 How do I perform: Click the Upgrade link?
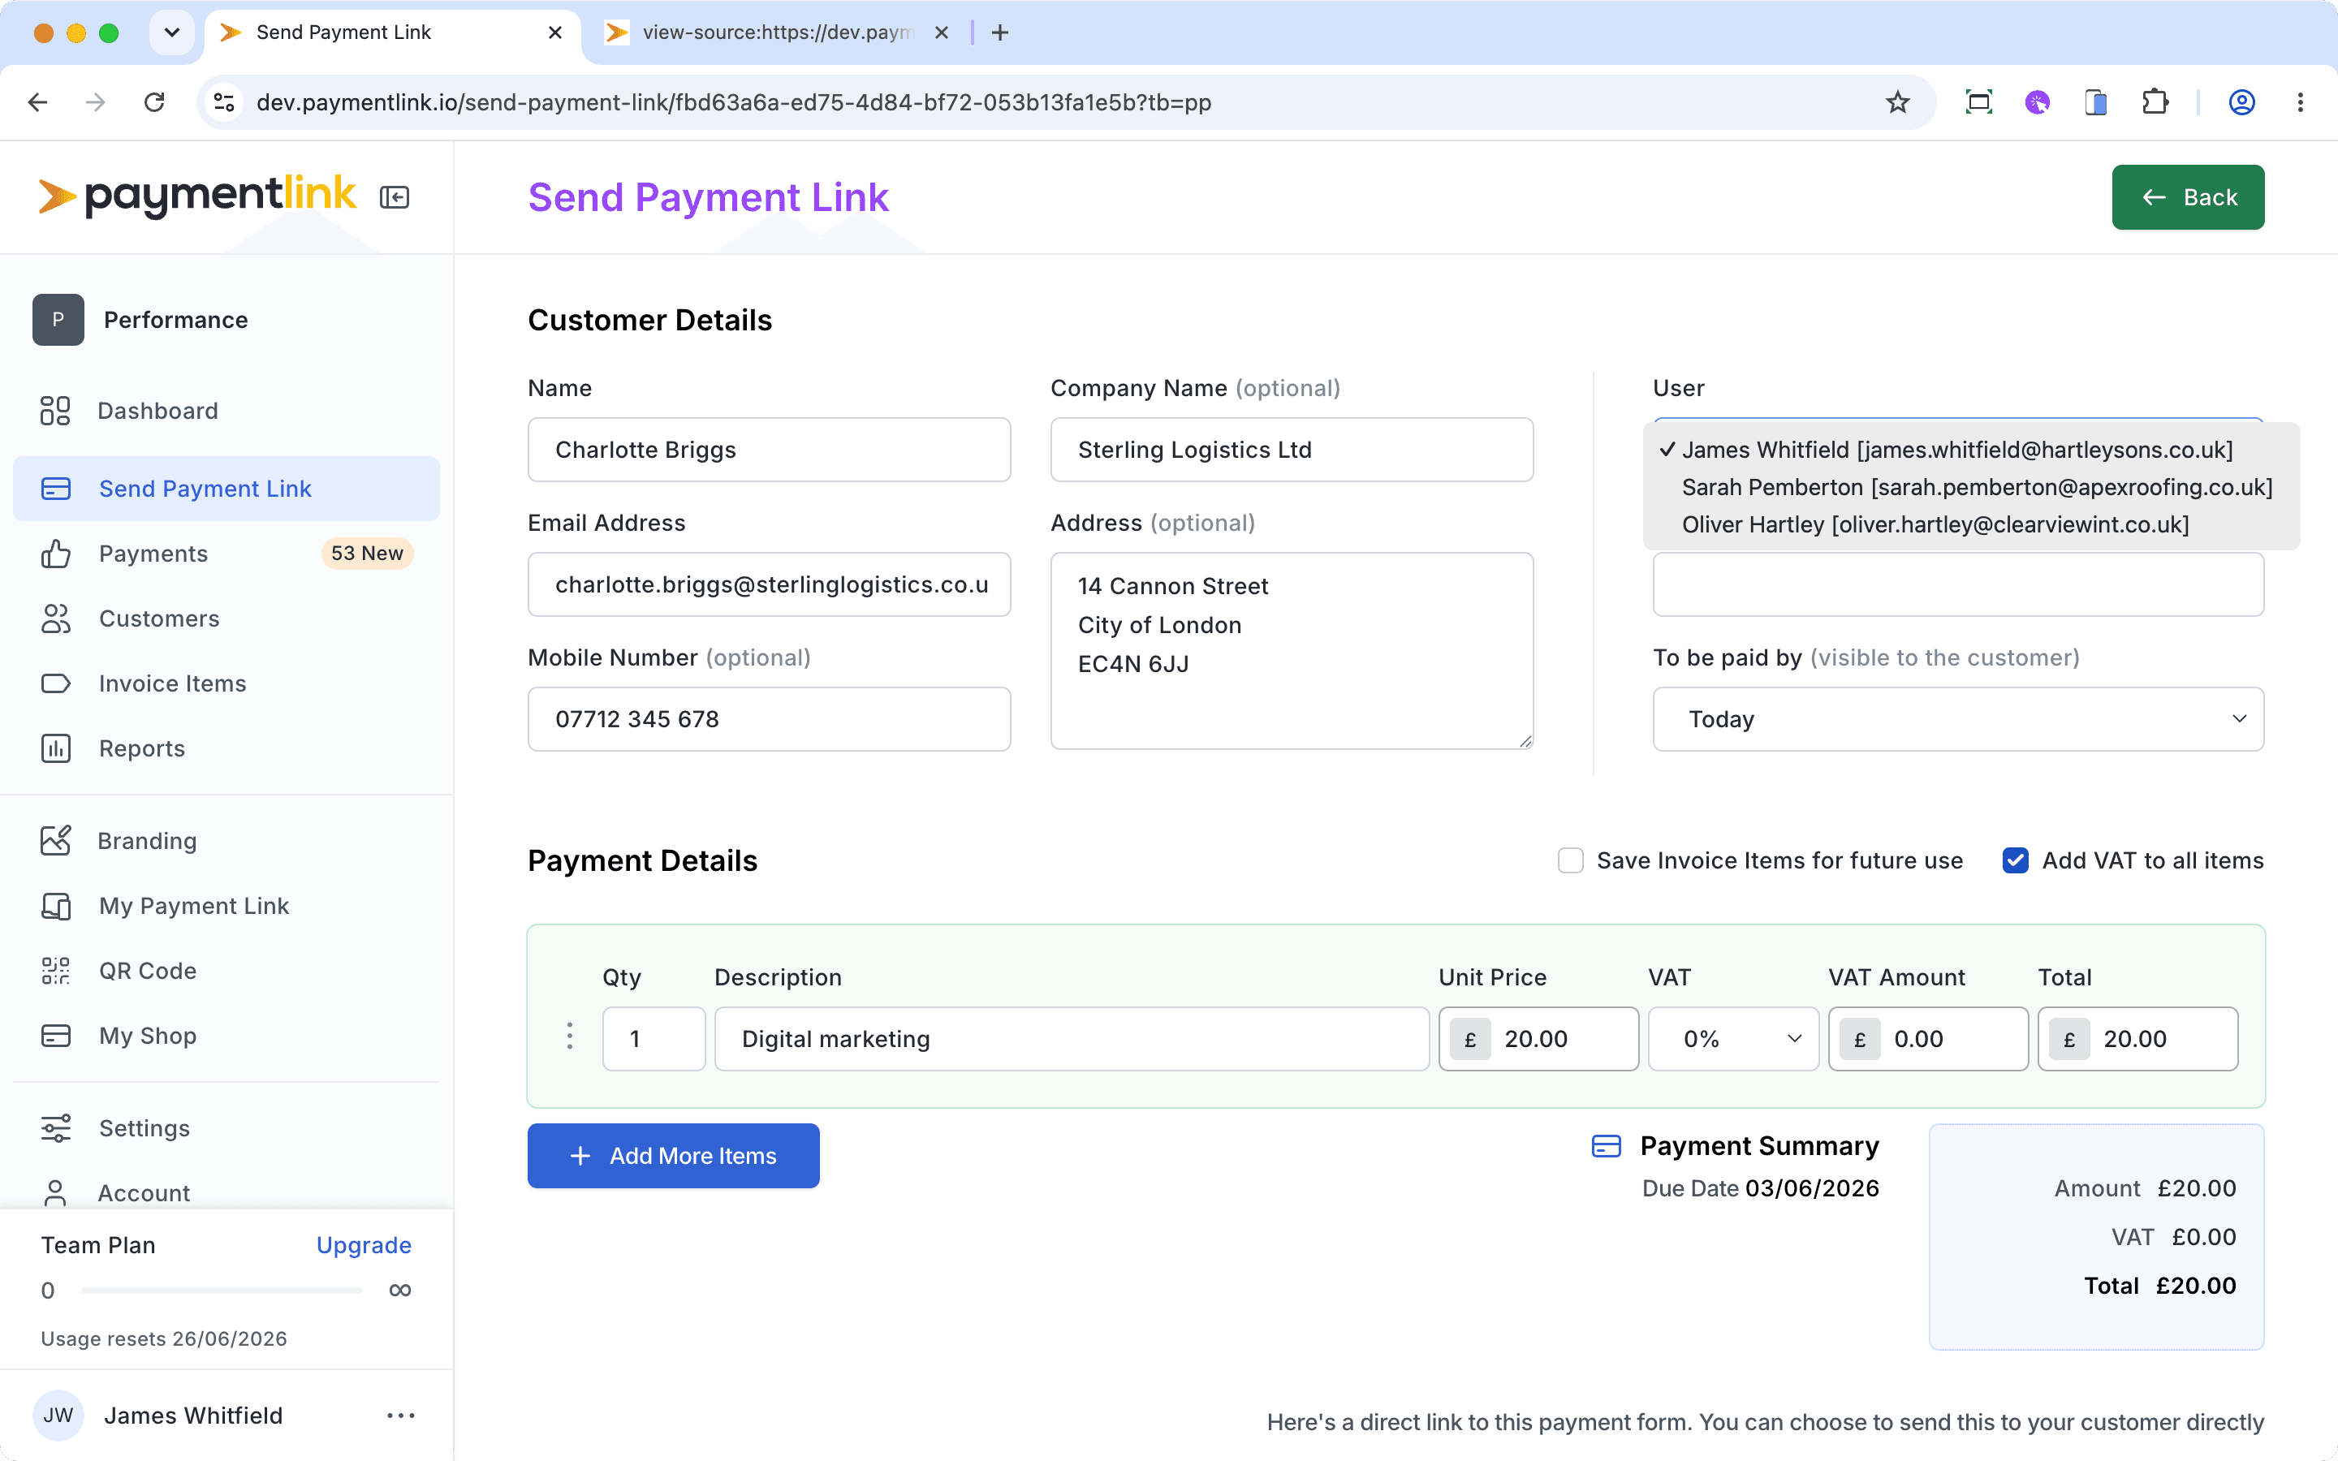pyautogui.click(x=363, y=1246)
